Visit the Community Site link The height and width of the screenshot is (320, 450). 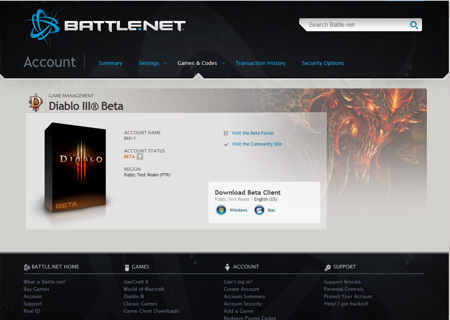pos(257,144)
